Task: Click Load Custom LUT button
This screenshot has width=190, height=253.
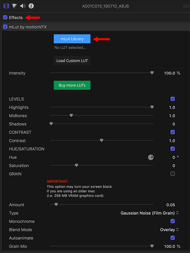Action: coord(72,61)
